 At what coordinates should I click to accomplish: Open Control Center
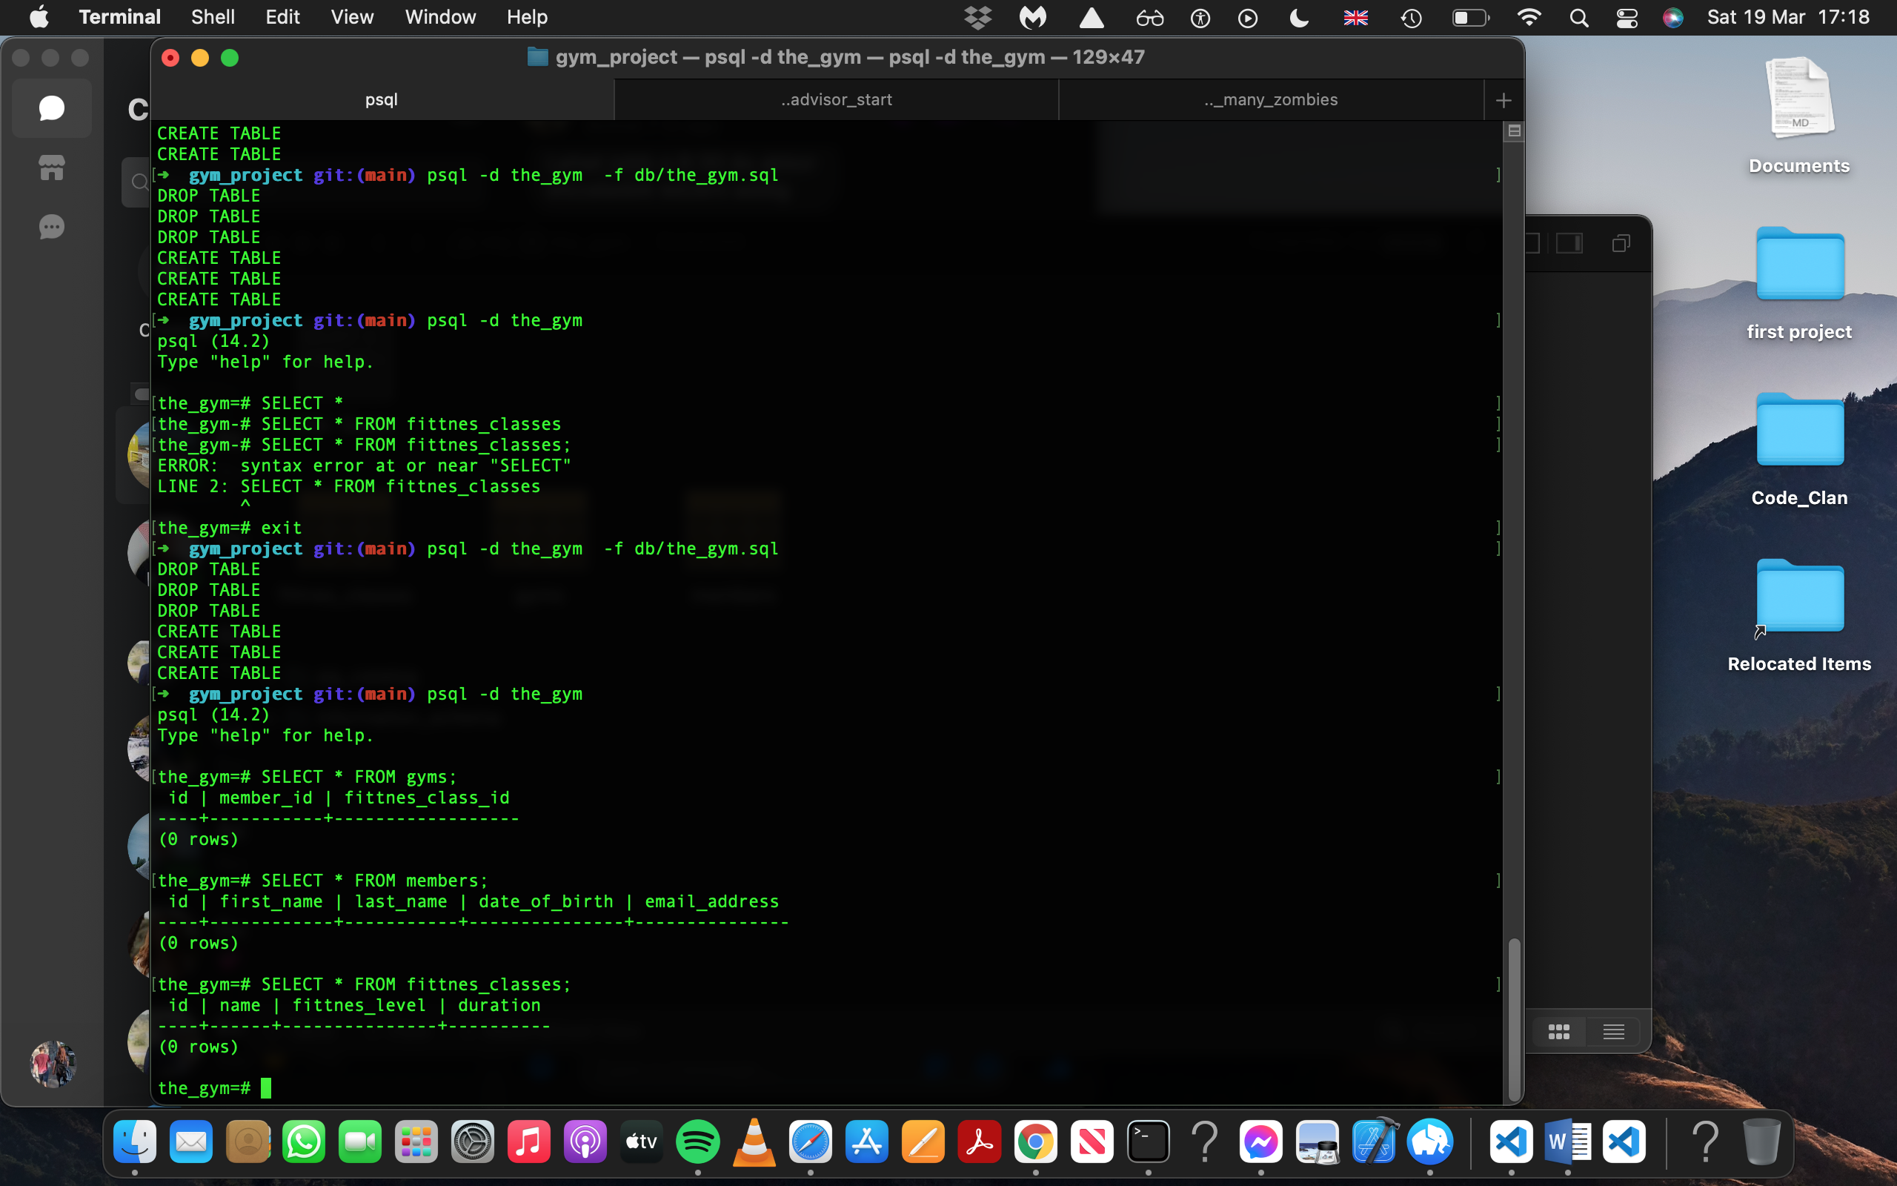click(1627, 17)
